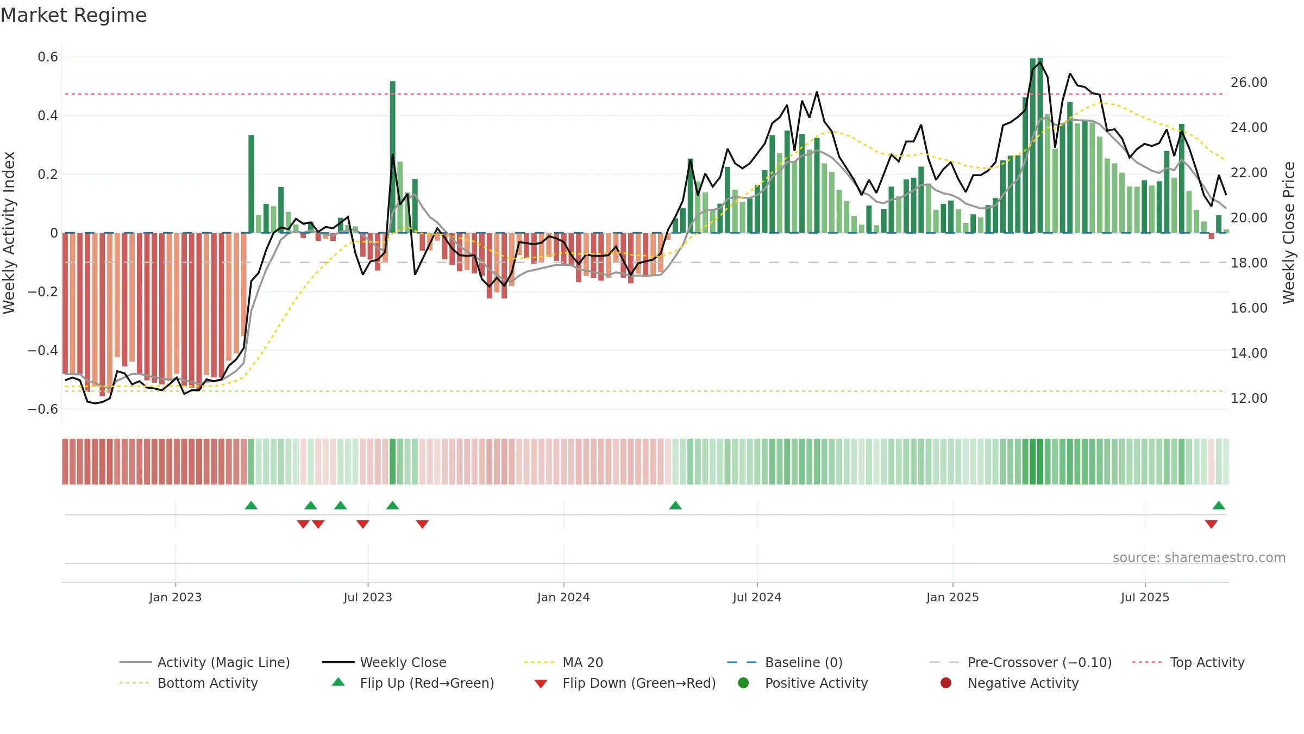The image size is (1304, 734).
Task: Click the 26.00 price axis label
Action: point(1249,83)
